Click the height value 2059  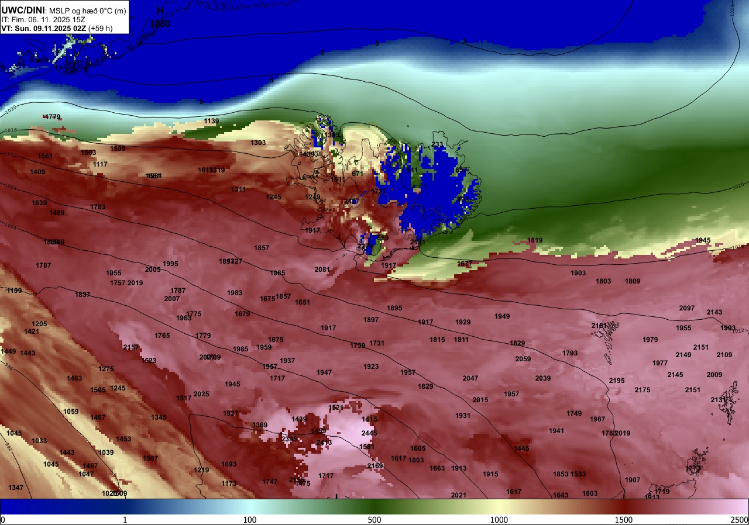pos(523,359)
